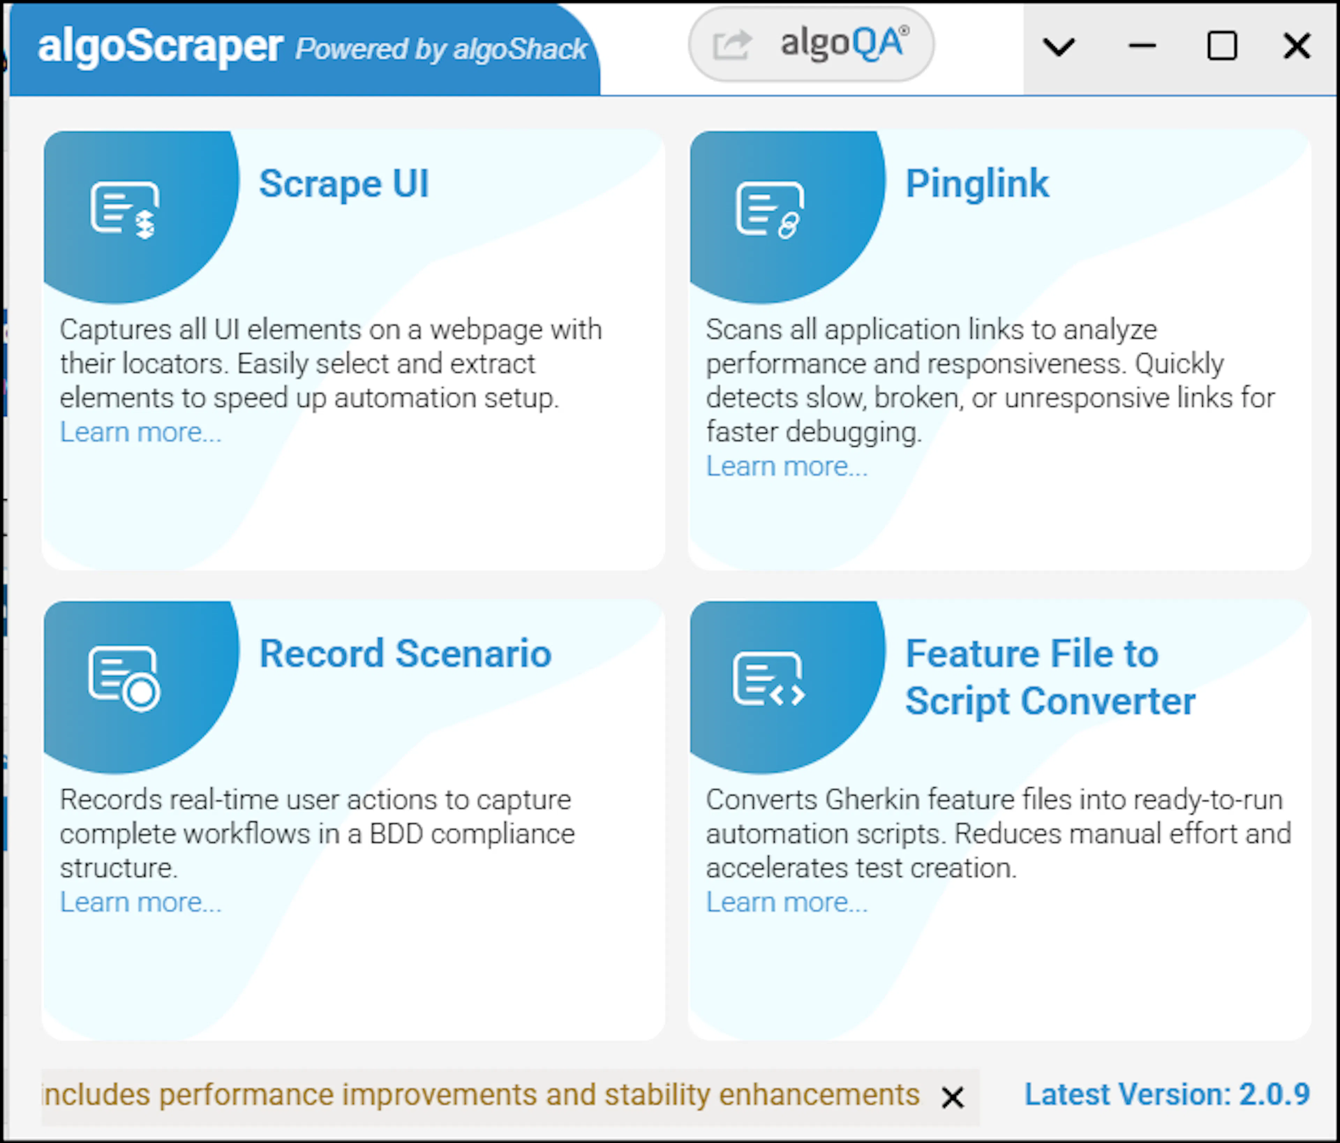Click the performance improvements notification text
The image size is (1340, 1143).
(x=481, y=1095)
